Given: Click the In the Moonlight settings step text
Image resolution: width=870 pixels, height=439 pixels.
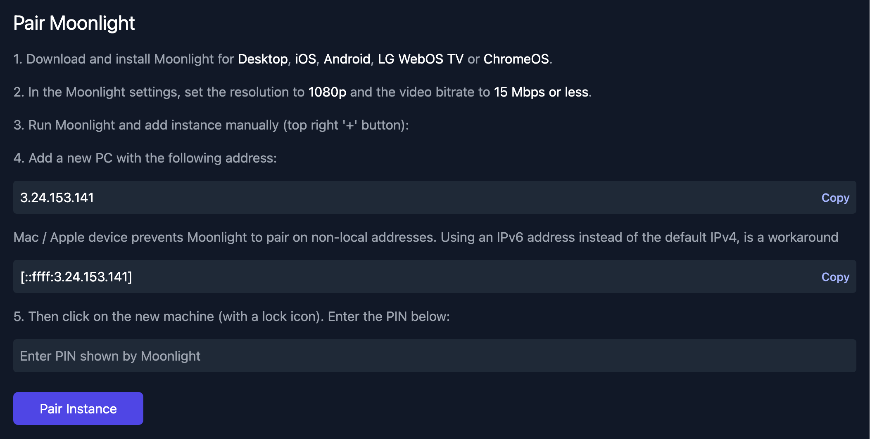Looking at the screenshot, I should click(159, 92).
